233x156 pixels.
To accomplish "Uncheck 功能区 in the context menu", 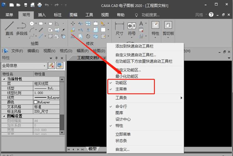I will (121, 83).
